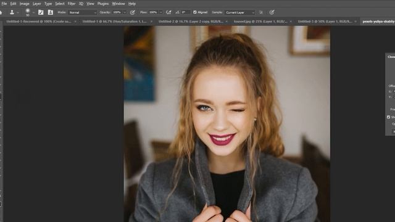The height and width of the screenshot is (222, 395).
Task: Open the Filter menu
Action: tap(72, 4)
